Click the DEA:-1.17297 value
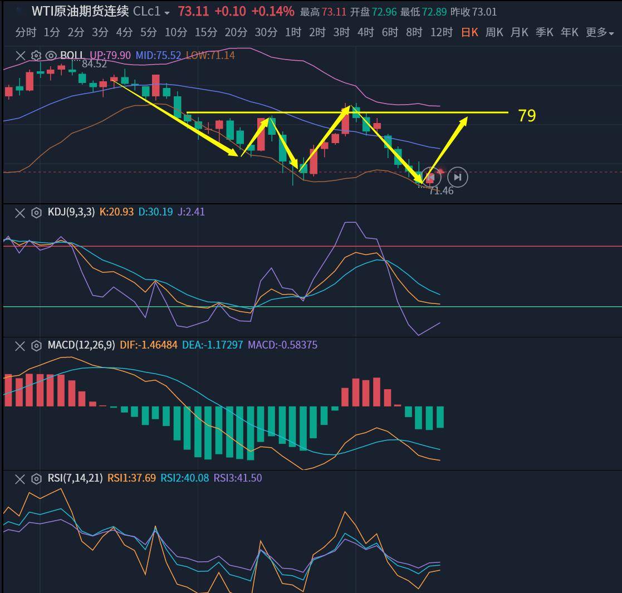 point(213,345)
